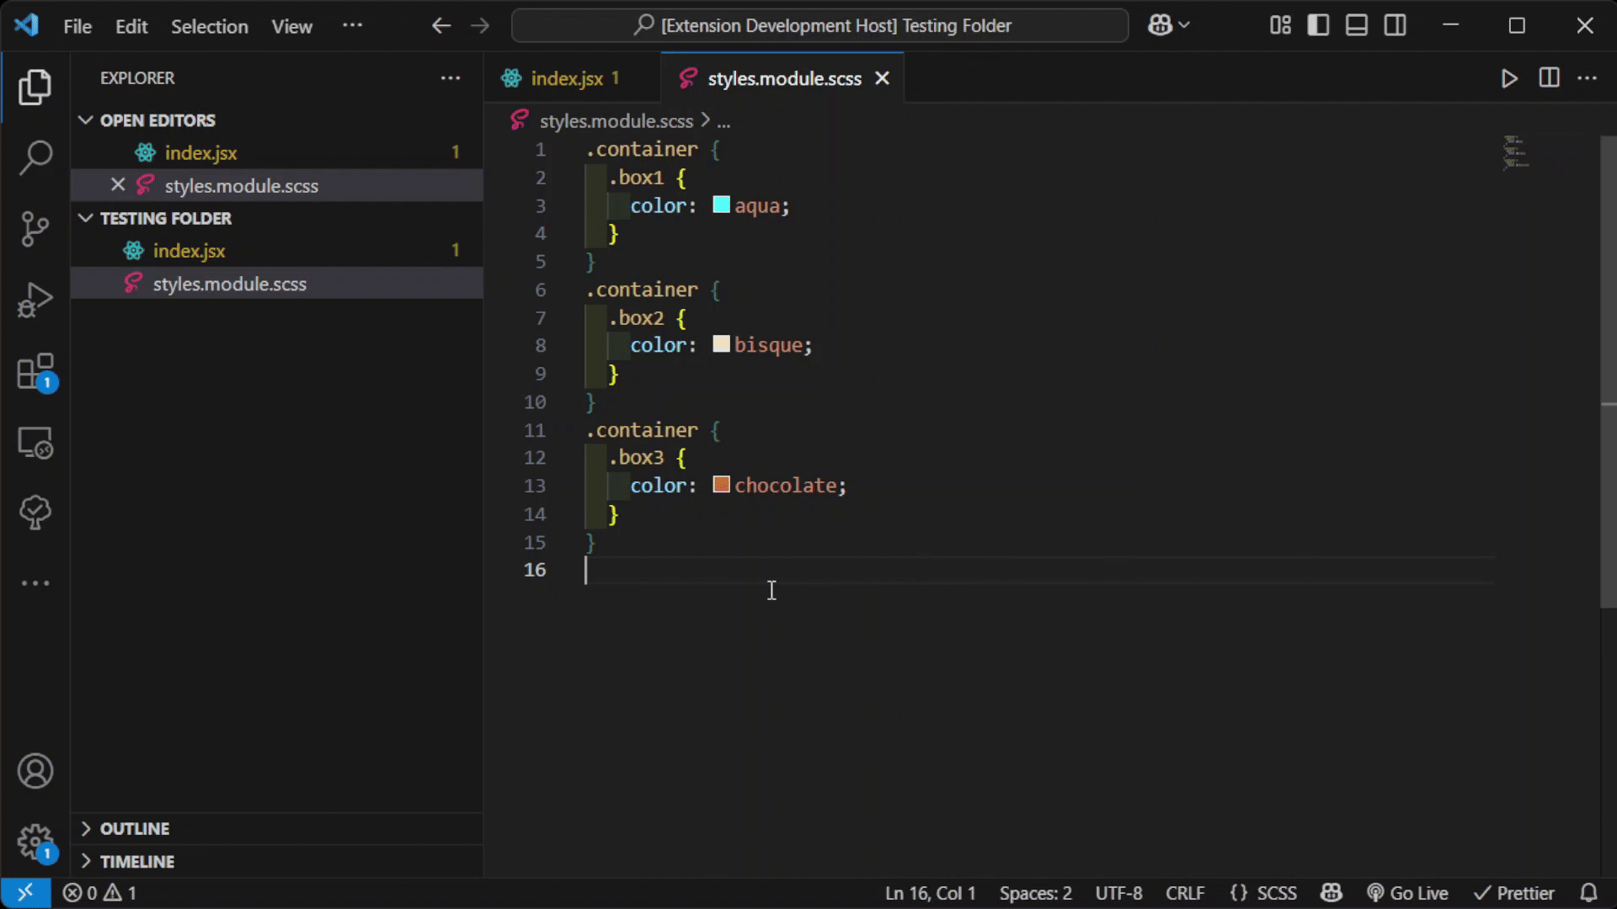The width and height of the screenshot is (1617, 909).
Task: Switch to the index.jsx tab
Action: (566, 78)
